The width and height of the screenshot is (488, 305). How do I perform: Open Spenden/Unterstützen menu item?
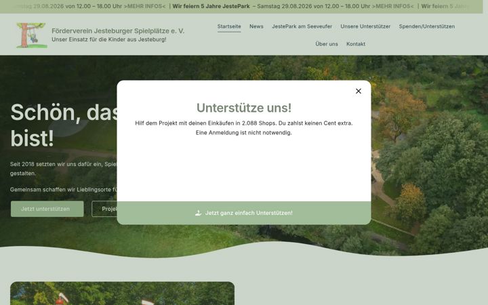click(x=427, y=26)
